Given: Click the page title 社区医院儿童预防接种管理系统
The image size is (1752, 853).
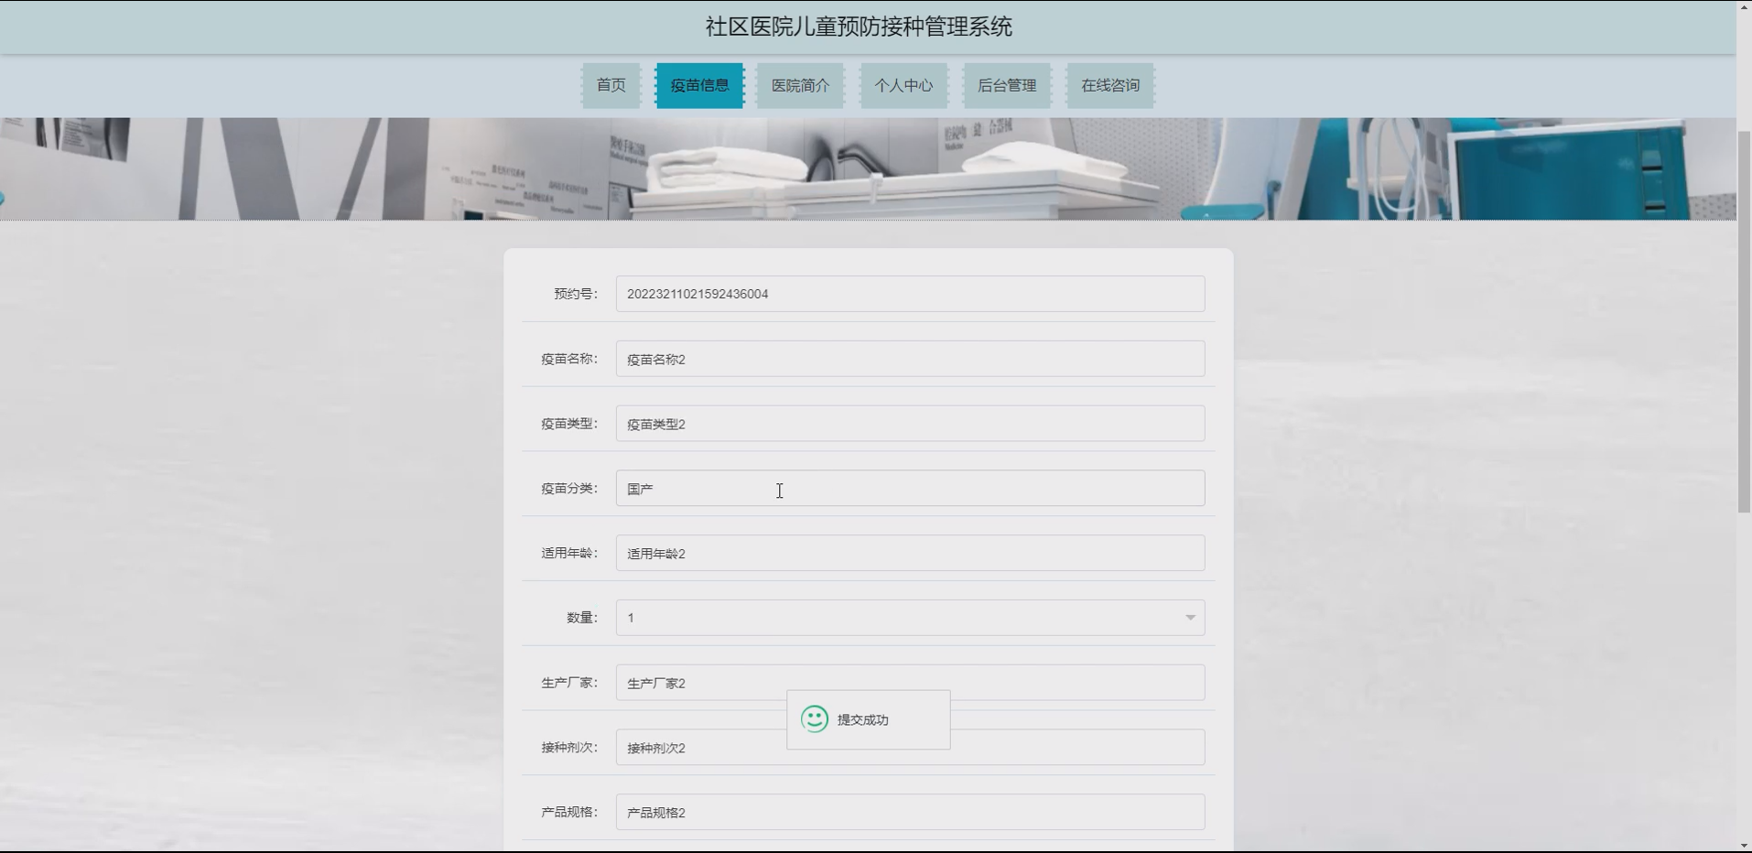Looking at the screenshot, I should (x=859, y=27).
